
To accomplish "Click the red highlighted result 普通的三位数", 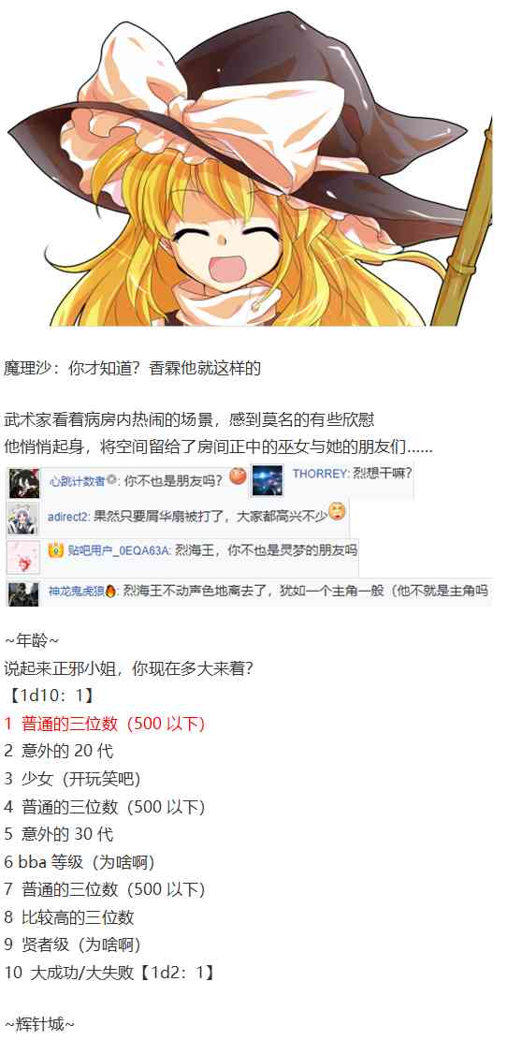I will coord(105,724).
